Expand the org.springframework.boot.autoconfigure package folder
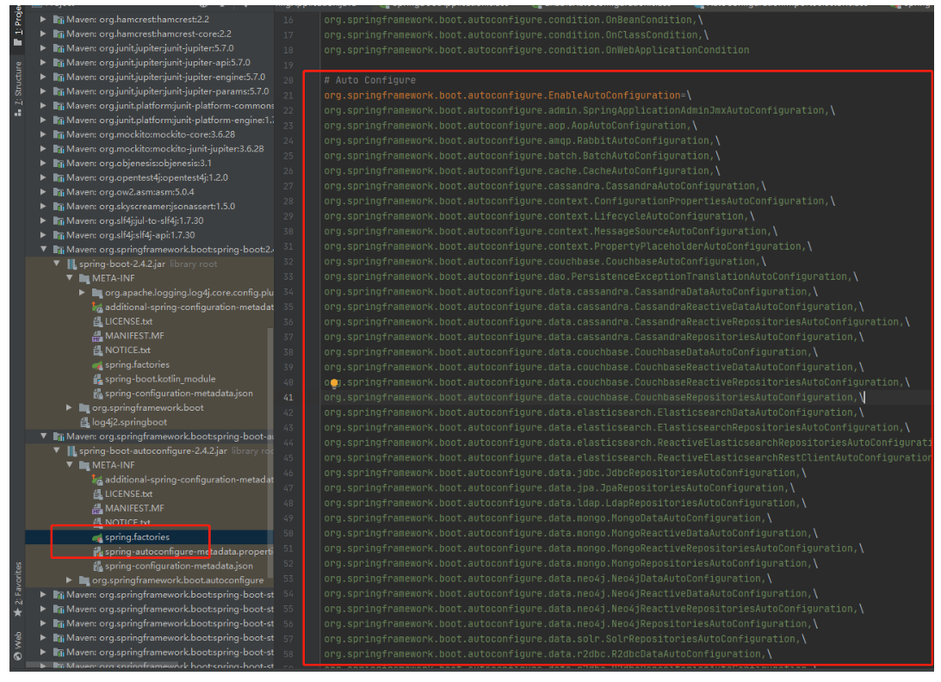Viewport: 941px width, 682px height. click(x=70, y=580)
